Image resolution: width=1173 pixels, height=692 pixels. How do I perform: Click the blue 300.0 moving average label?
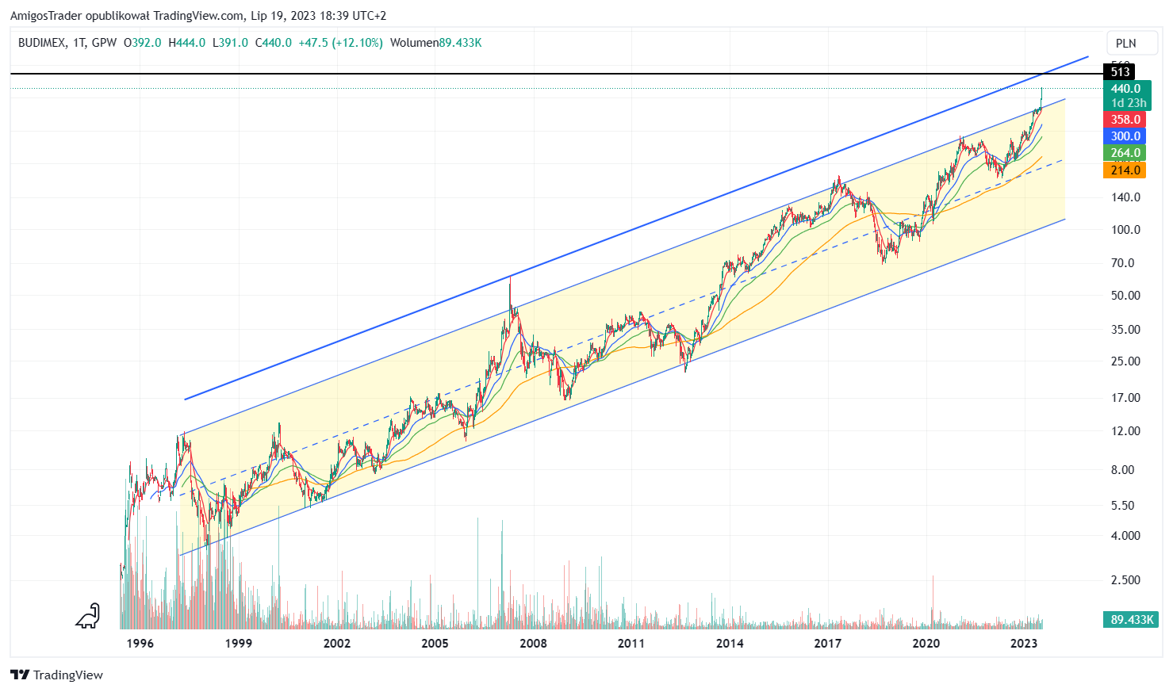1125,136
